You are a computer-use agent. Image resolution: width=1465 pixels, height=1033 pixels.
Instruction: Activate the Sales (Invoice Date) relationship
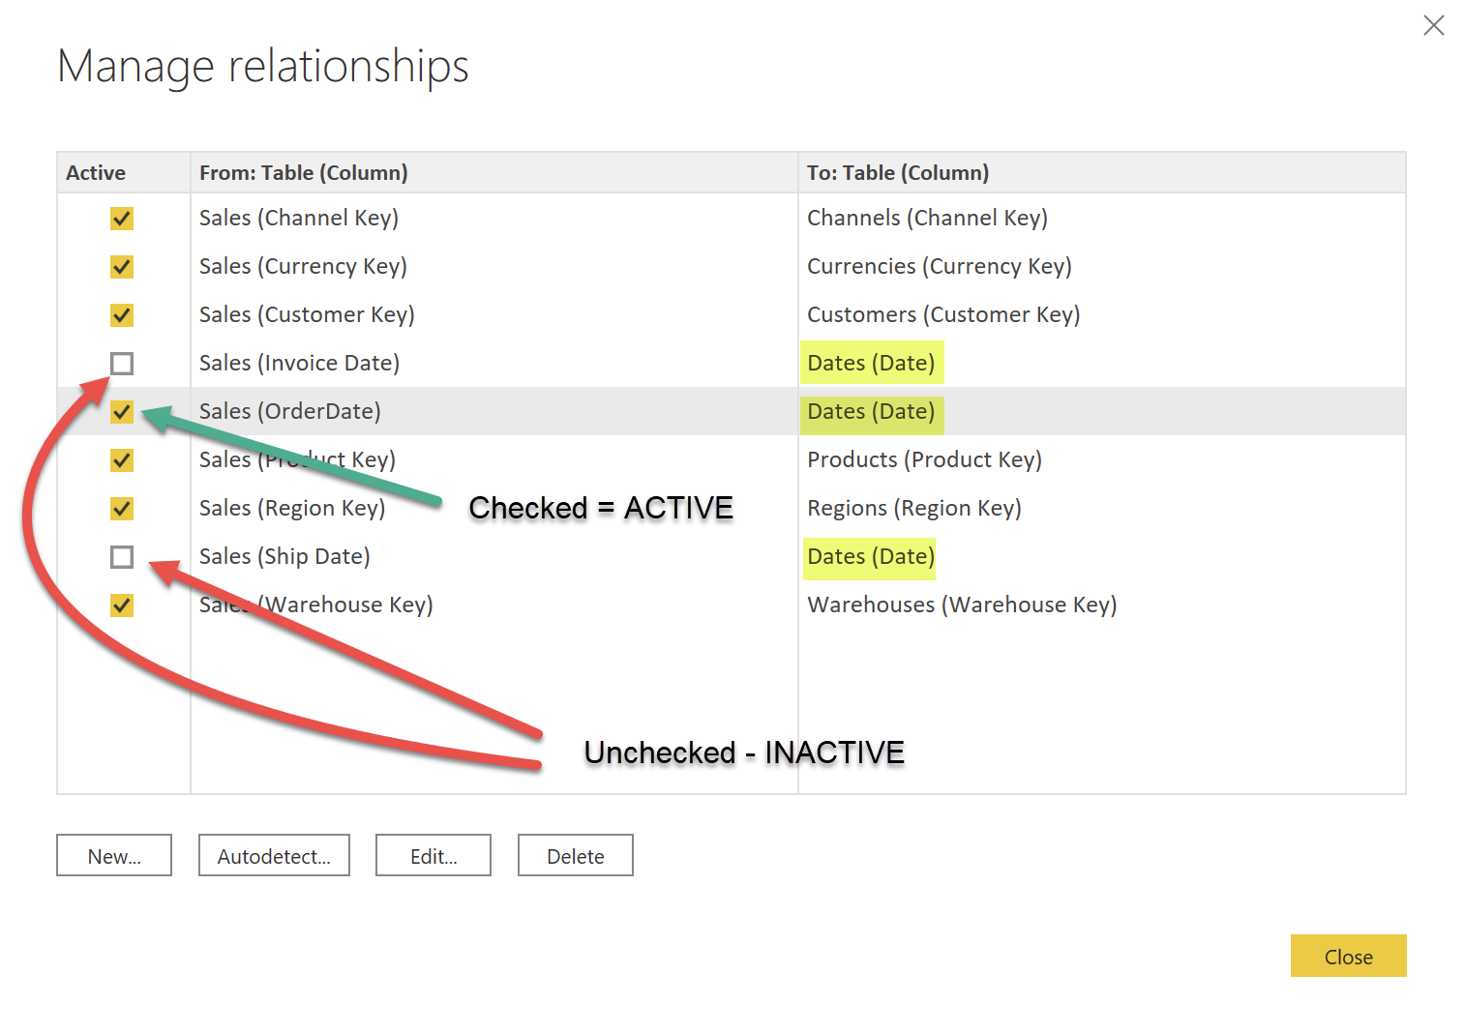pyautogui.click(x=122, y=364)
